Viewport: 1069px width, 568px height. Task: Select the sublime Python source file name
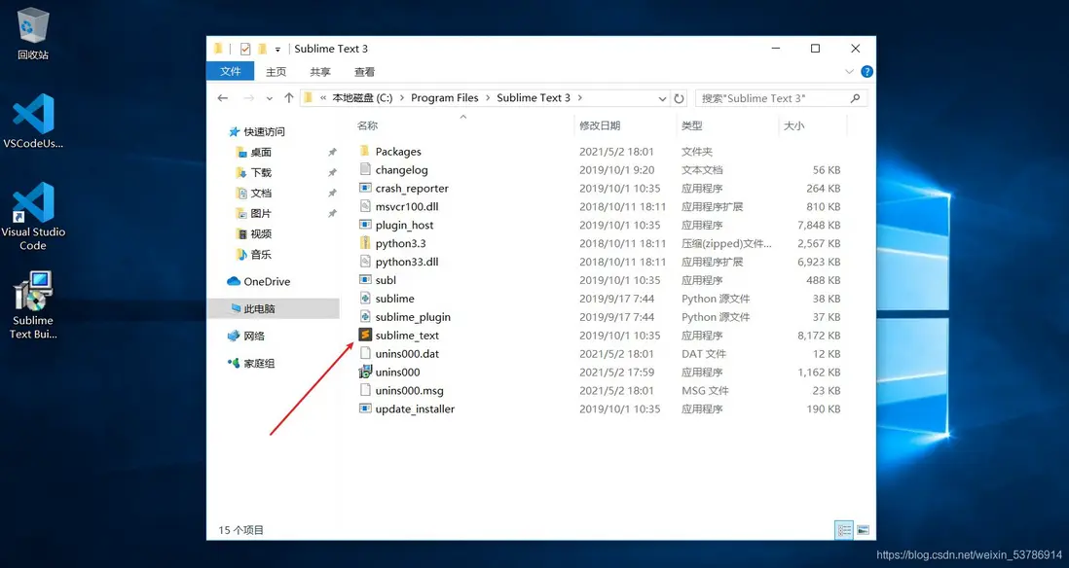click(x=394, y=299)
